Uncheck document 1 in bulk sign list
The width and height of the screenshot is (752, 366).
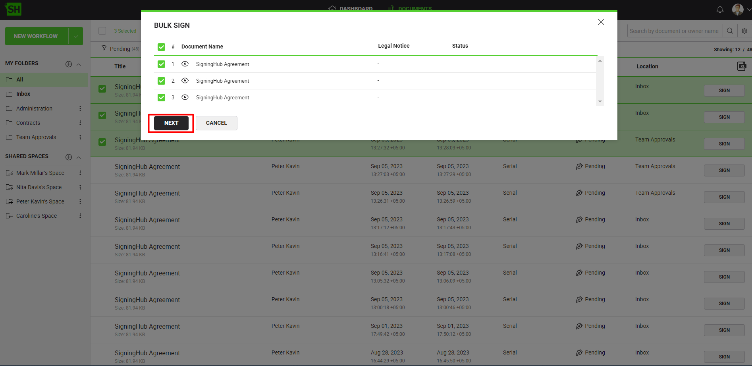[x=161, y=64]
